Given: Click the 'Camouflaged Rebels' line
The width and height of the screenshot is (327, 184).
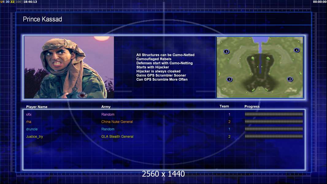Looking at the screenshot, I should (x=154, y=59).
